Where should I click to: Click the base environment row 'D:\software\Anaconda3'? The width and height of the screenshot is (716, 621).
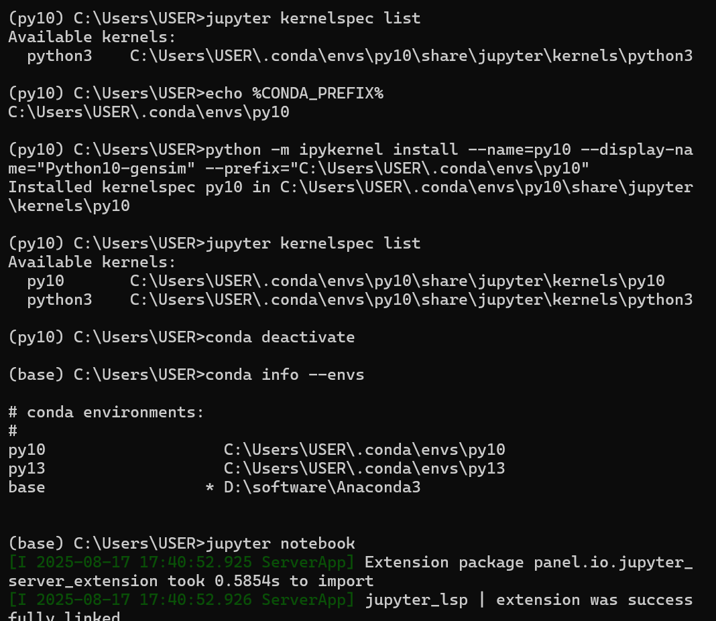click(215, 487)
